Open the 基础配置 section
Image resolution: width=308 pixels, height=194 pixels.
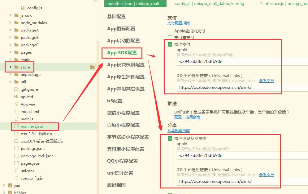116,17
